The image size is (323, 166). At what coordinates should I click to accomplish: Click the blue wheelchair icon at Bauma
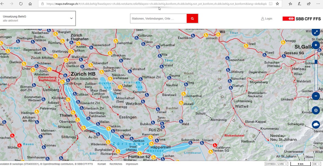(169, 78)
